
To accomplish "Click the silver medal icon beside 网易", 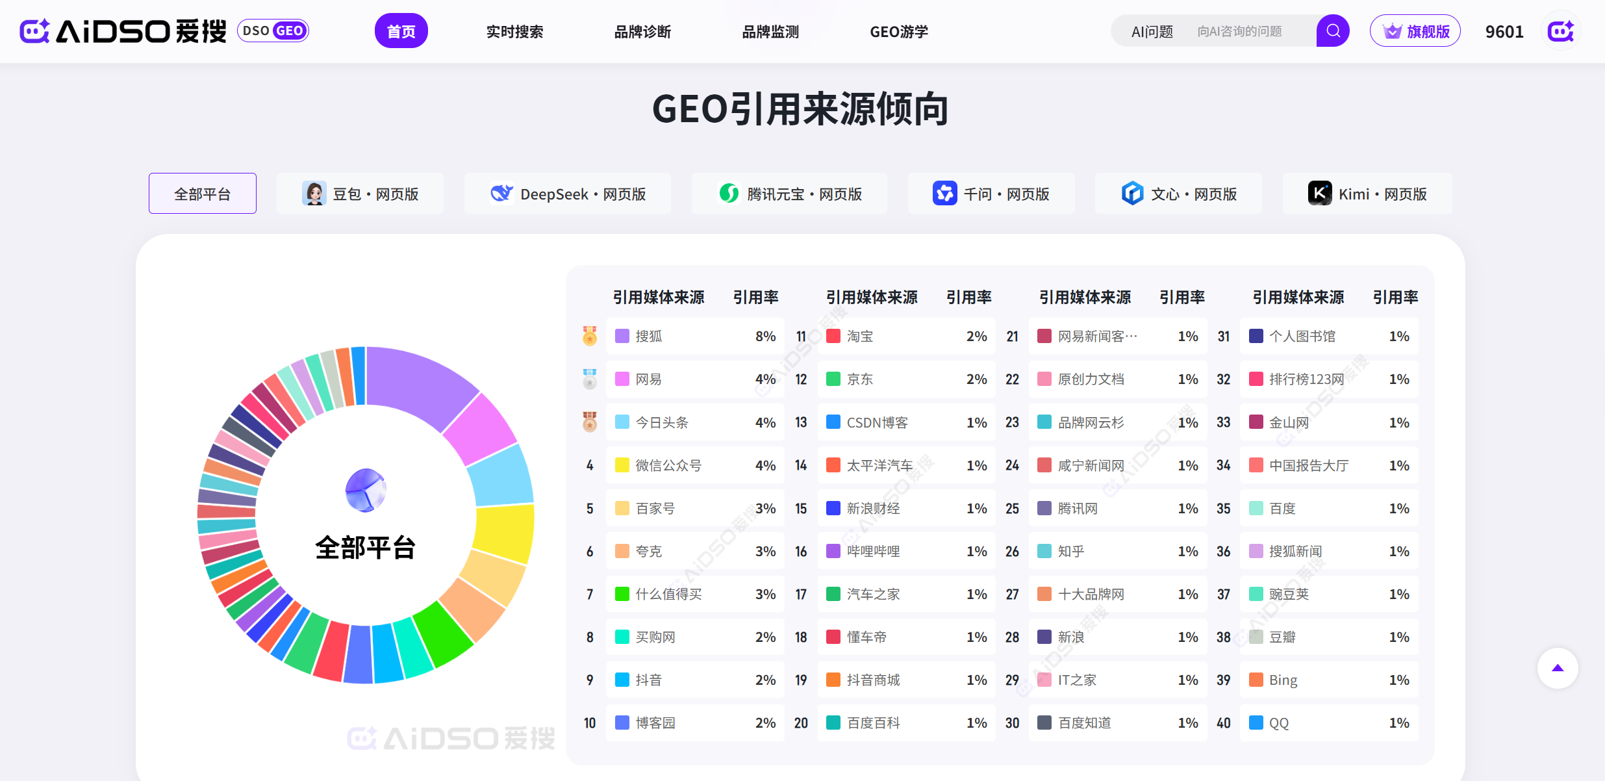I will coord(589,379).
